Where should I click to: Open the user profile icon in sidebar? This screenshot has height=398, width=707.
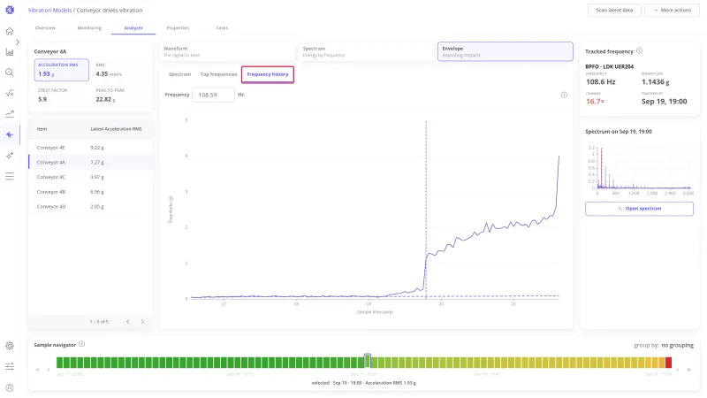coord(10,387)
